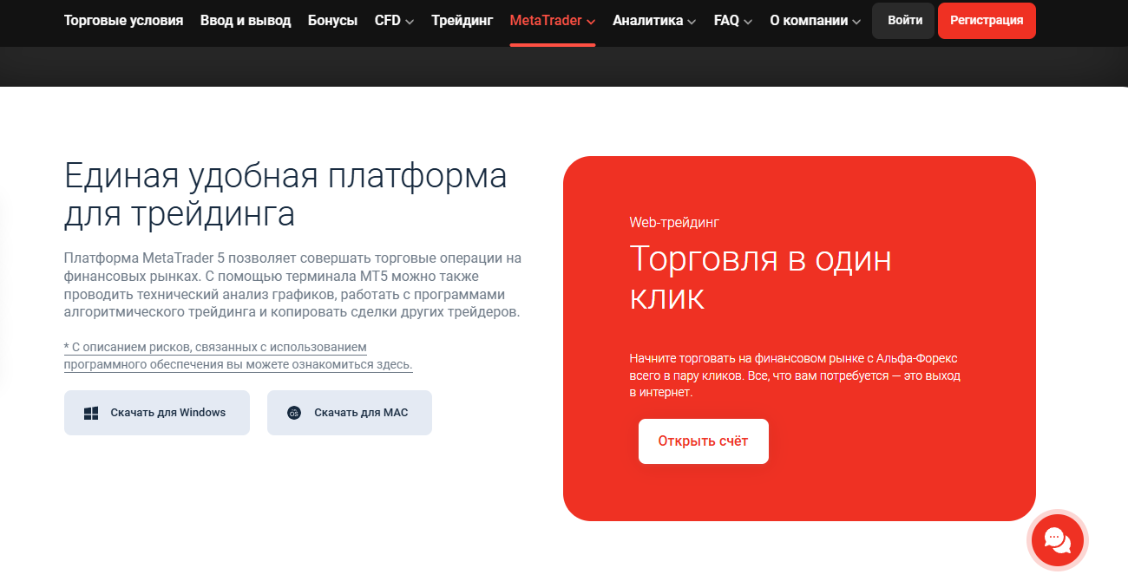Expand the Аналитика dropdown chevron
Screen dimensions: 1128x581
[692, 22]
